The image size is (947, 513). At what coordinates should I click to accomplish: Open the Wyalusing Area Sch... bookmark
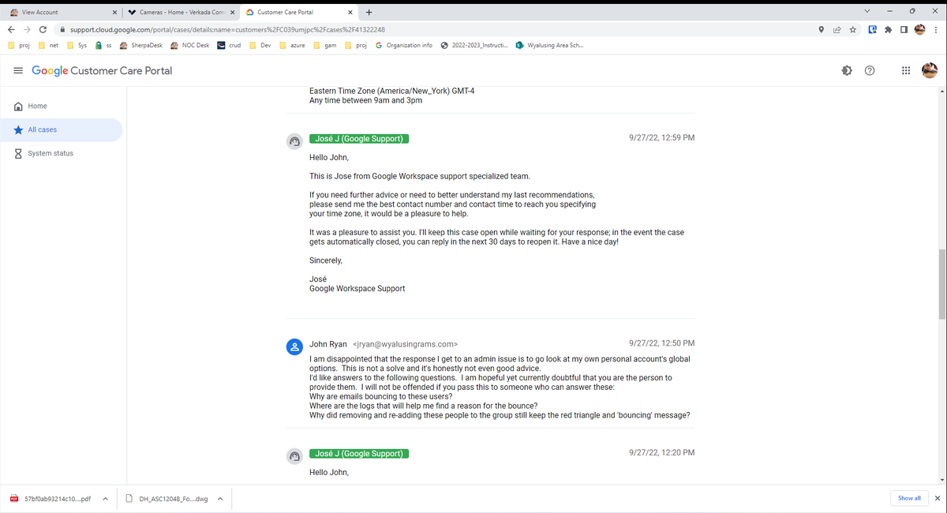(550, 45)
